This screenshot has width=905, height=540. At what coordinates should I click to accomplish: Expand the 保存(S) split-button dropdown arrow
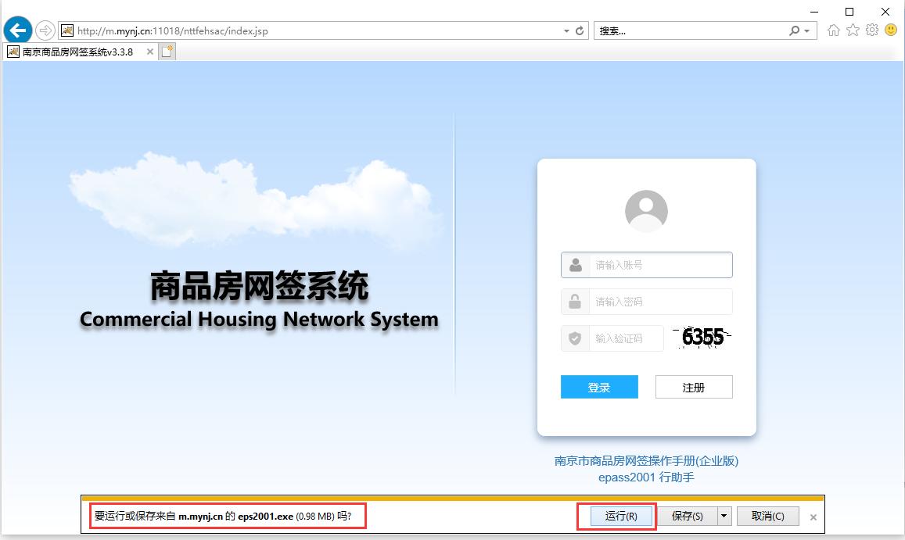point(724,516)
